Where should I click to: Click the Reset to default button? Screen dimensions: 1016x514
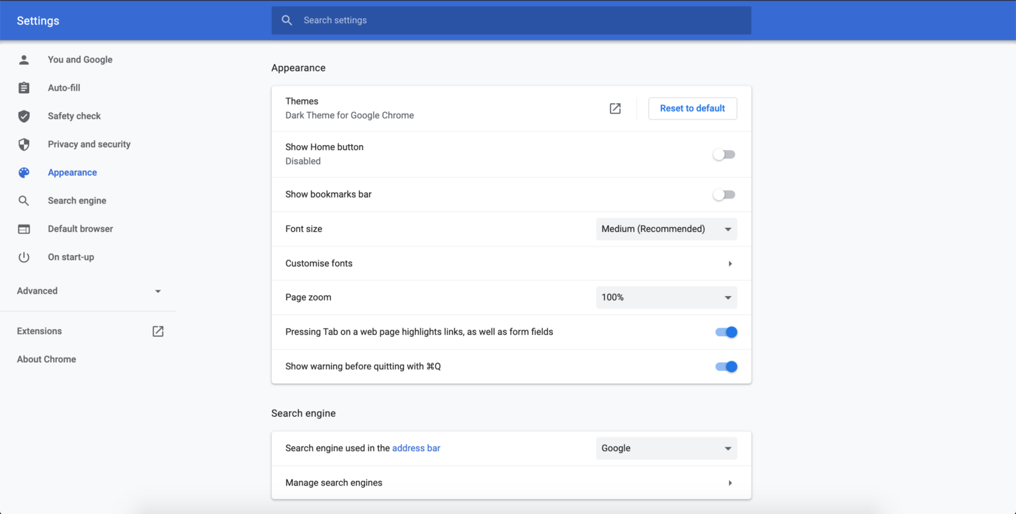[x=692, y=108]
